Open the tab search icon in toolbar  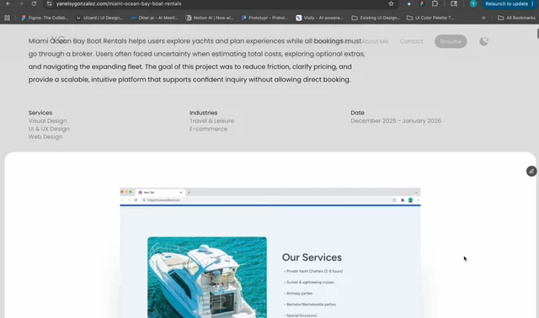pyautogui.click(x=454, y=3)
